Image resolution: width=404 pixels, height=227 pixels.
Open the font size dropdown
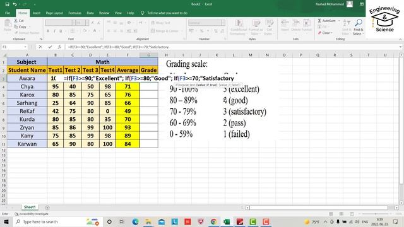(87, 23)
